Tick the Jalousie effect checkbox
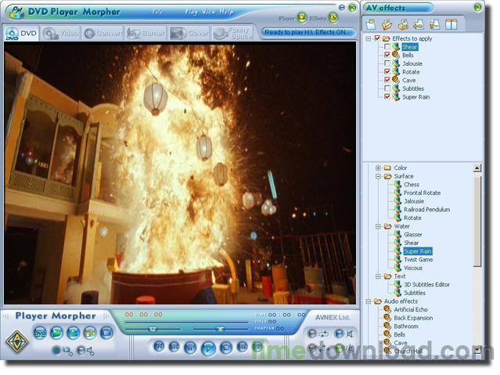The image size is (500, 375). point(387,63)
